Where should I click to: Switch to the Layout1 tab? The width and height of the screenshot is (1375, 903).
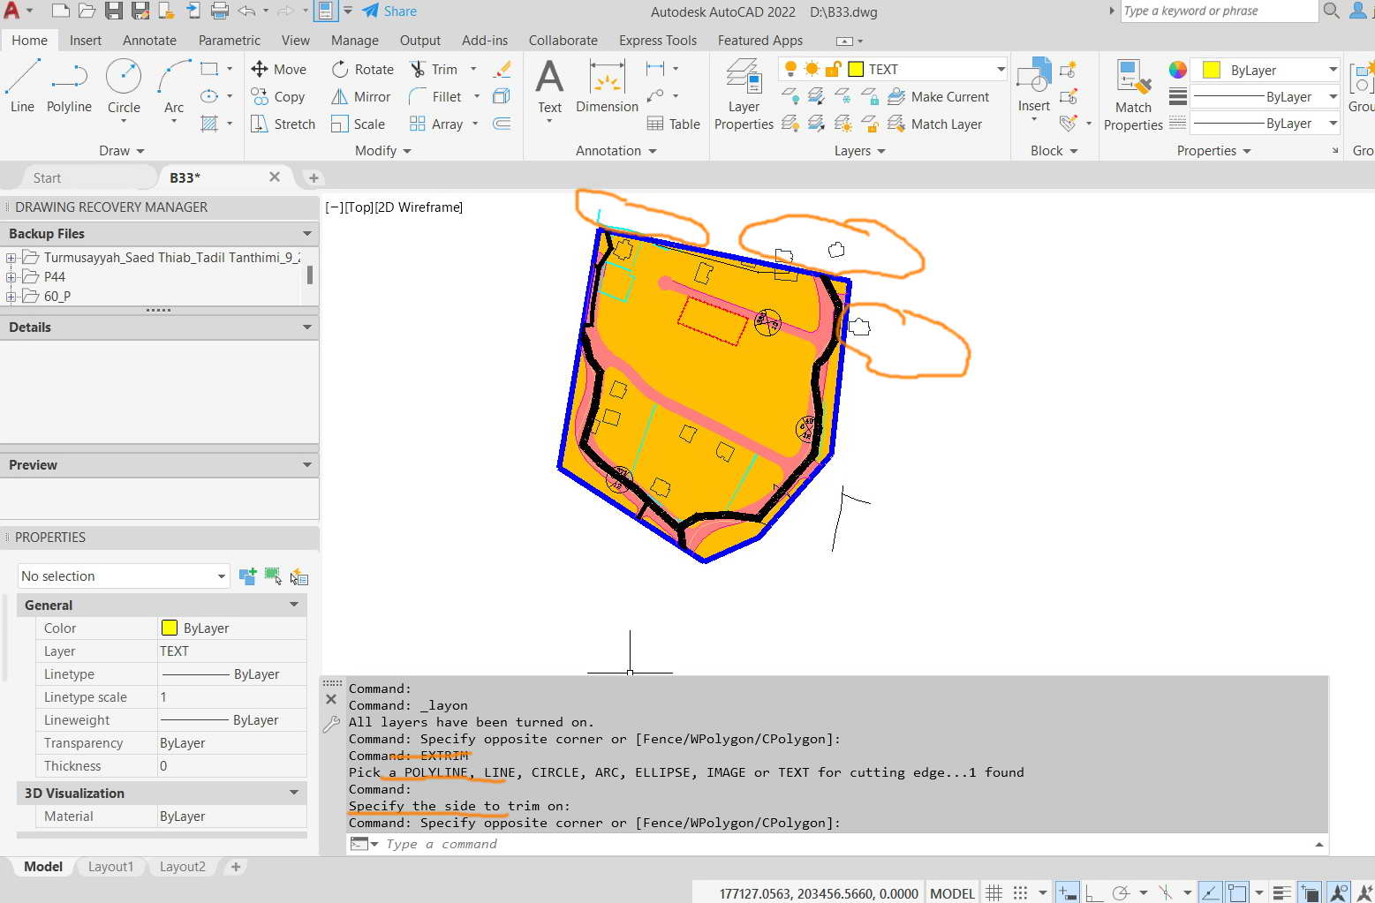tap(110, 867)
